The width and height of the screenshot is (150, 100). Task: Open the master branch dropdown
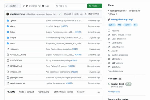click(x=12, y=6)
